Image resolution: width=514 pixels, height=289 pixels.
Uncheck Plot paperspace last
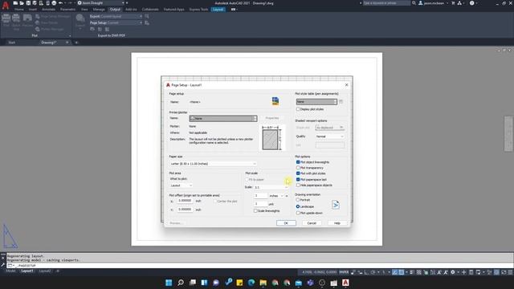pyautogui.click(x=298, y=180)
